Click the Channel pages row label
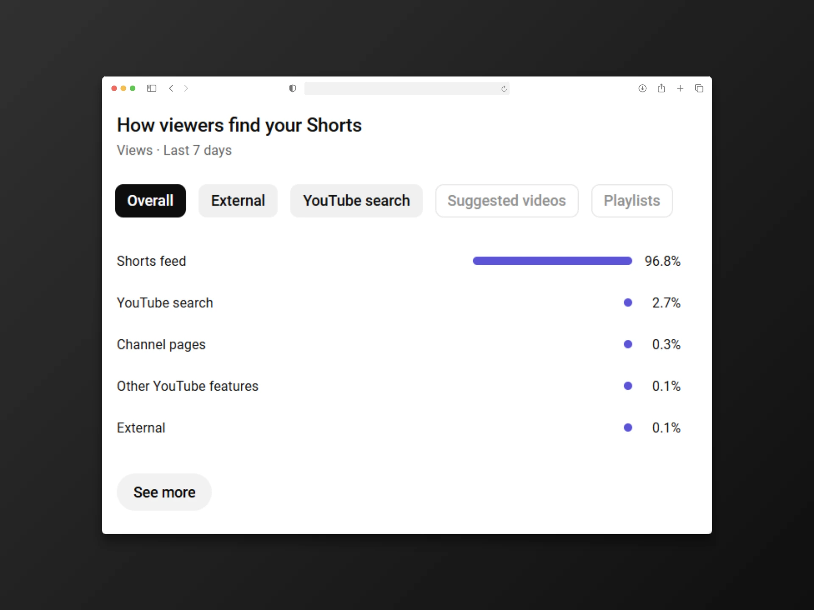Image resolution: width=814 pixels, height=610 pixels. pos(161,344)
